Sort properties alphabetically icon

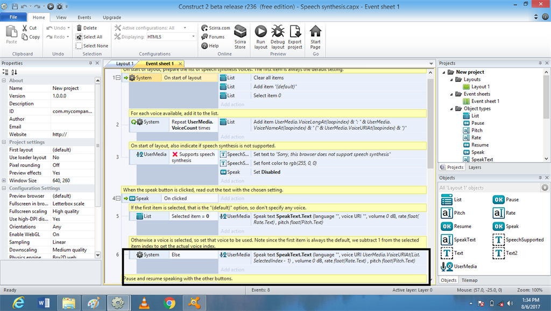point(14,72)
